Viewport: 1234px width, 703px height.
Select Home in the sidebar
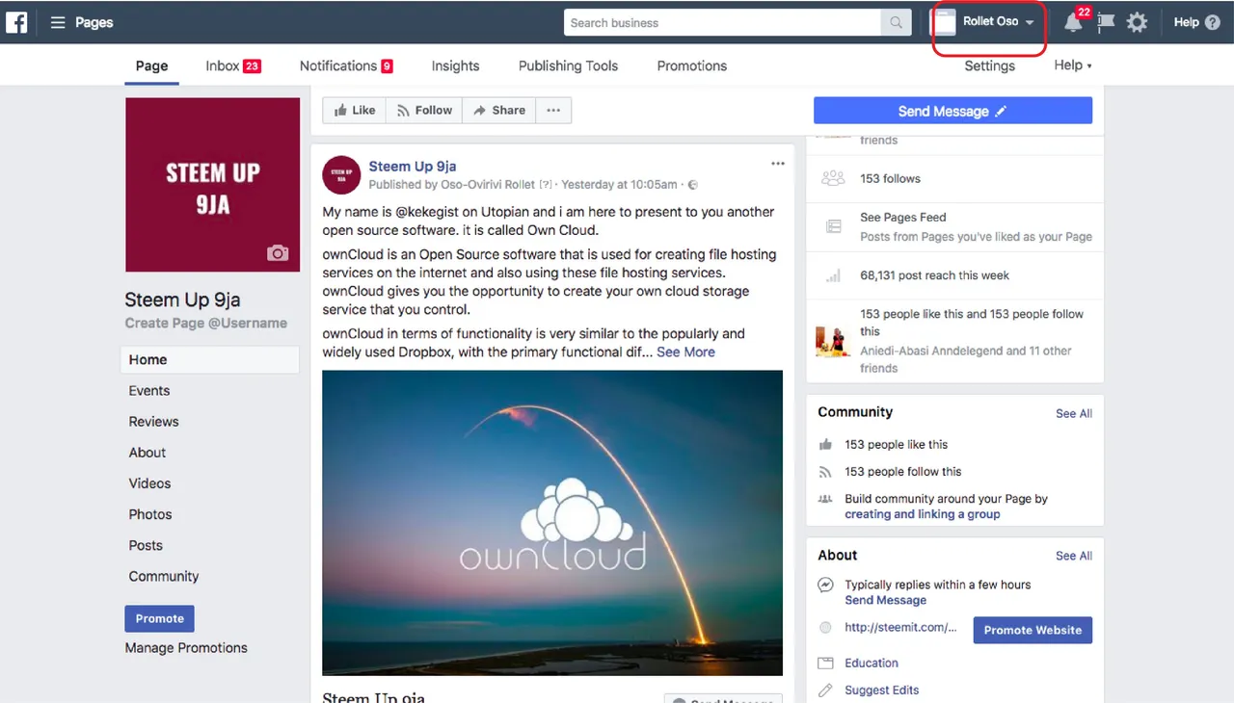(x=210, y=359)
